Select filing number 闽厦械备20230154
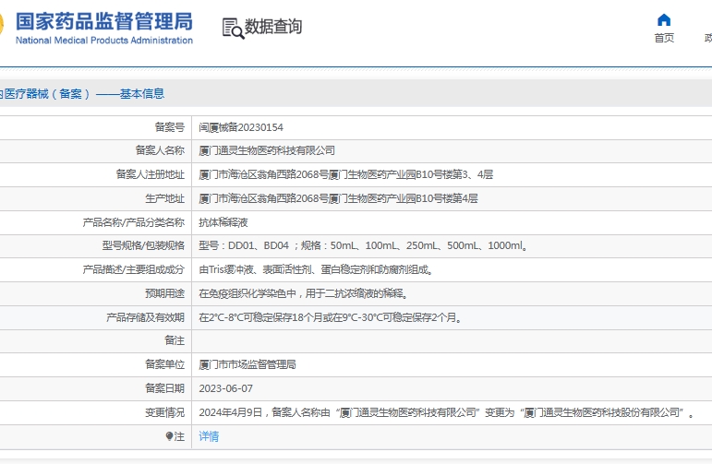Viewport: 712px width, 464px height. coord(241,127)
